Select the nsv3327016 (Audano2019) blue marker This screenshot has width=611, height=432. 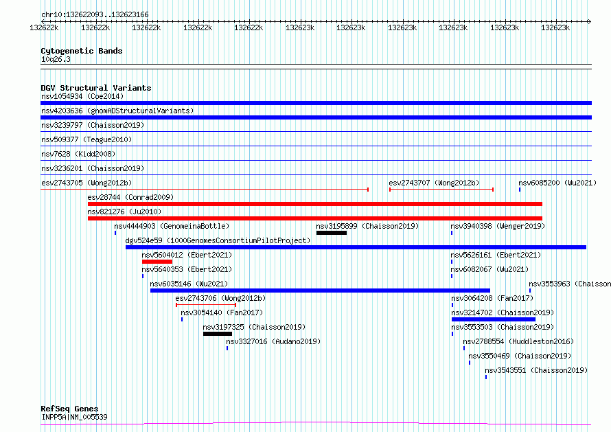(227, 348)
